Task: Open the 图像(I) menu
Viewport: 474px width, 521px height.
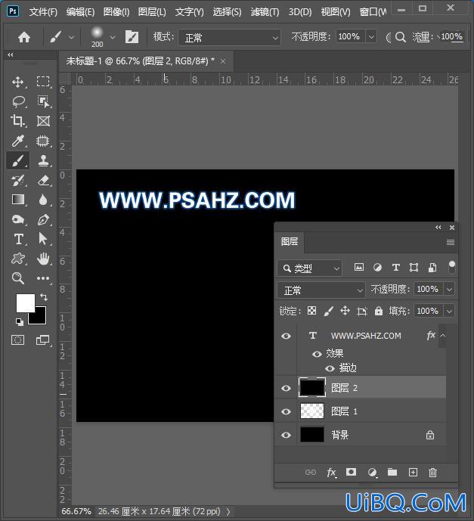Action: (116, 12)
